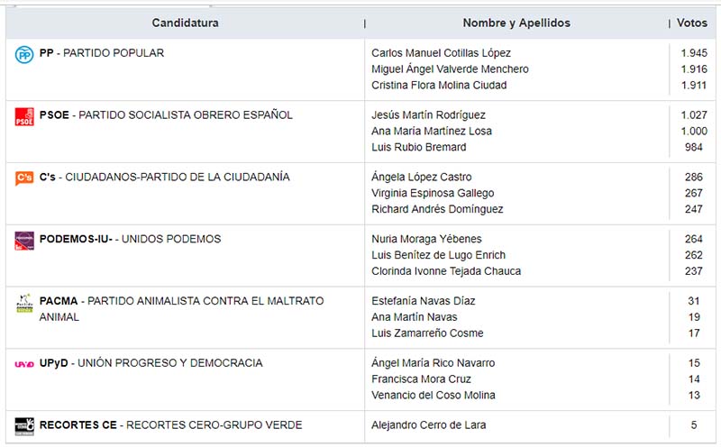Screen dimensions: 721x447
Task: Select the orange C's party logo
Action: point(24,178)
